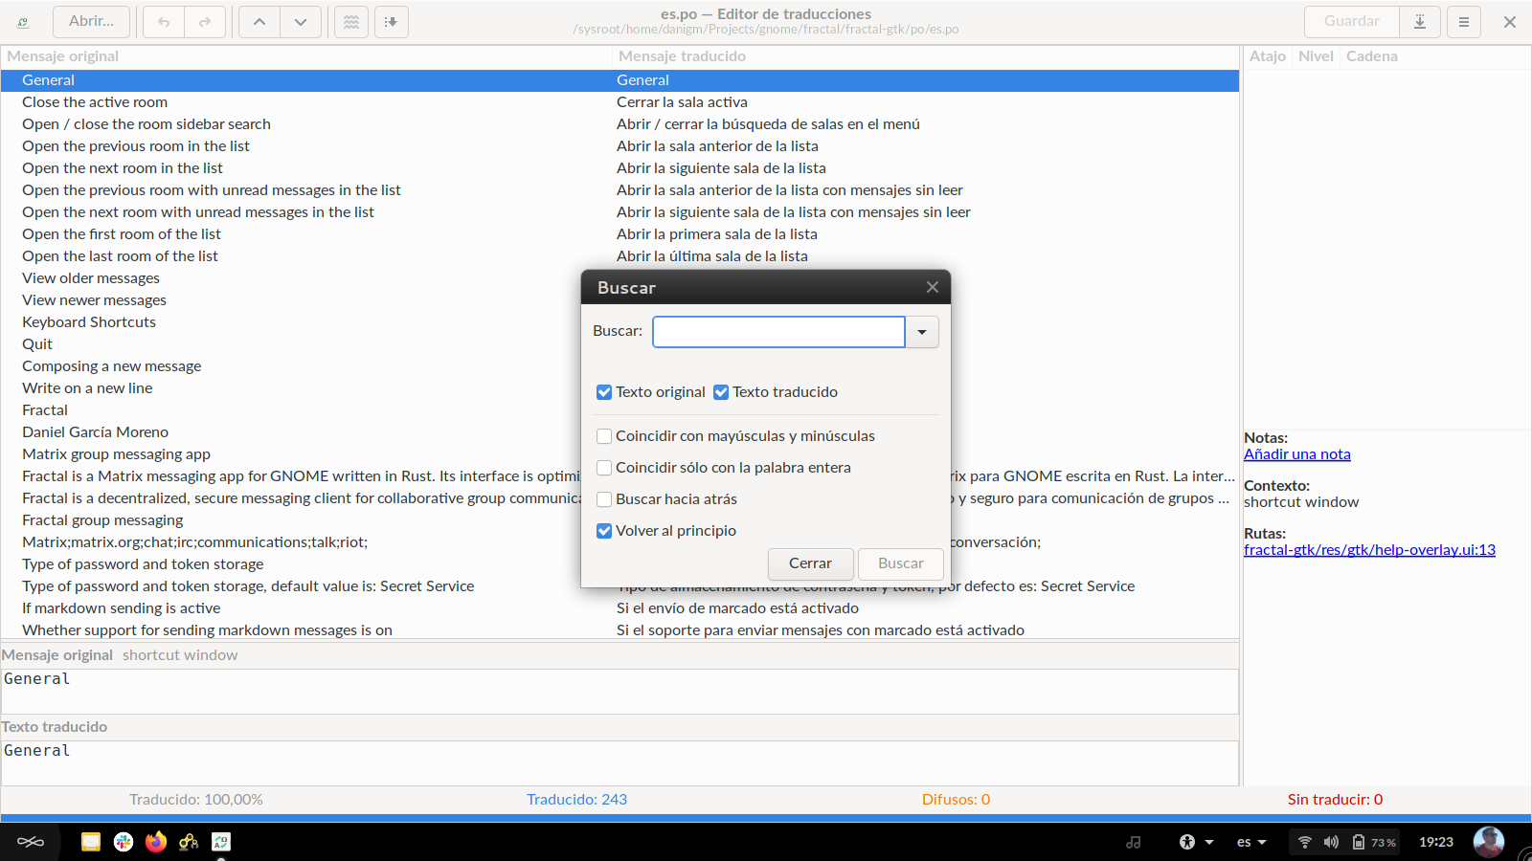The width and height of the screenshot is (1532, 861).
Task: Click the Añadir una nota link
Action: 1297,454
